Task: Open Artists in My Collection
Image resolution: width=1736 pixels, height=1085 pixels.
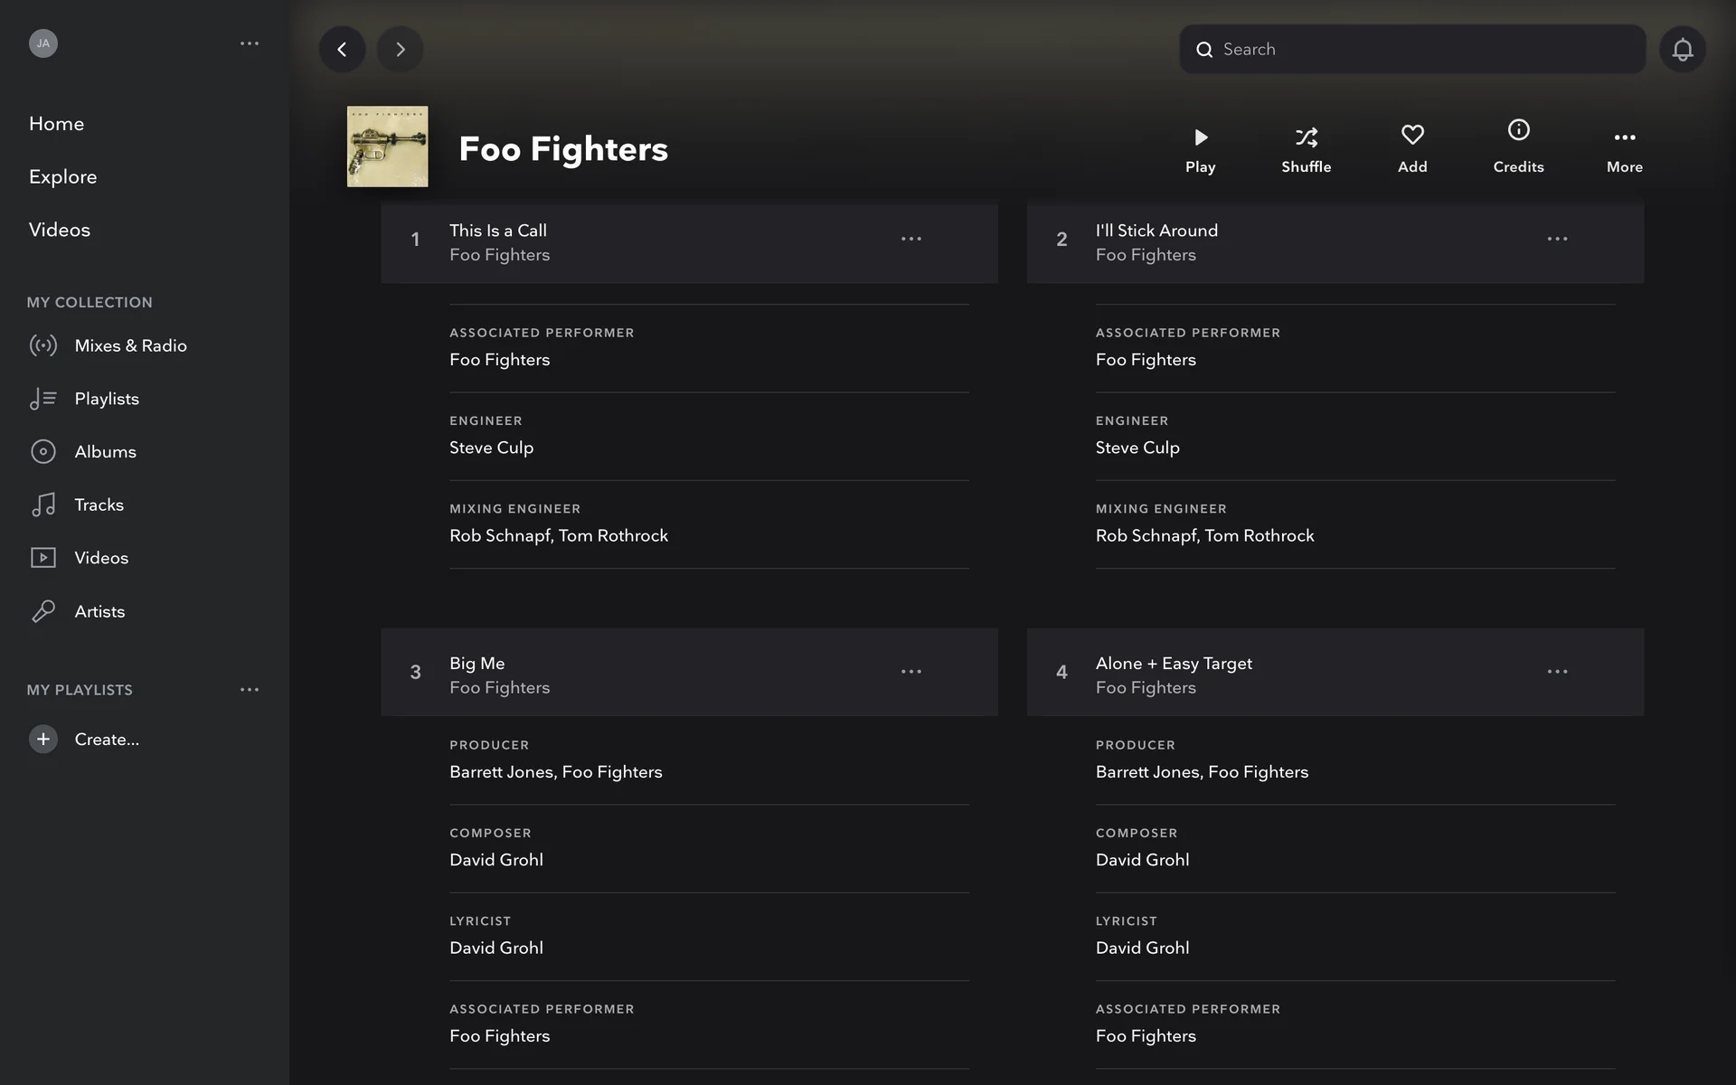Action: pos(99,611)
